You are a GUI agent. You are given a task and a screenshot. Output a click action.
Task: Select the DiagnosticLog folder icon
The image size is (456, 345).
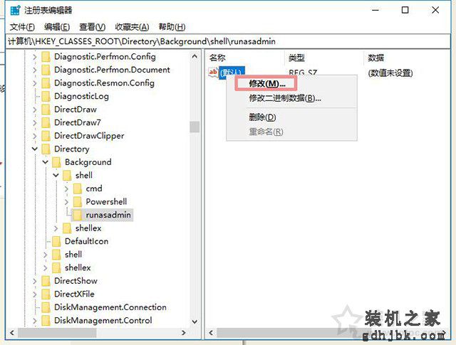[46, 96]
